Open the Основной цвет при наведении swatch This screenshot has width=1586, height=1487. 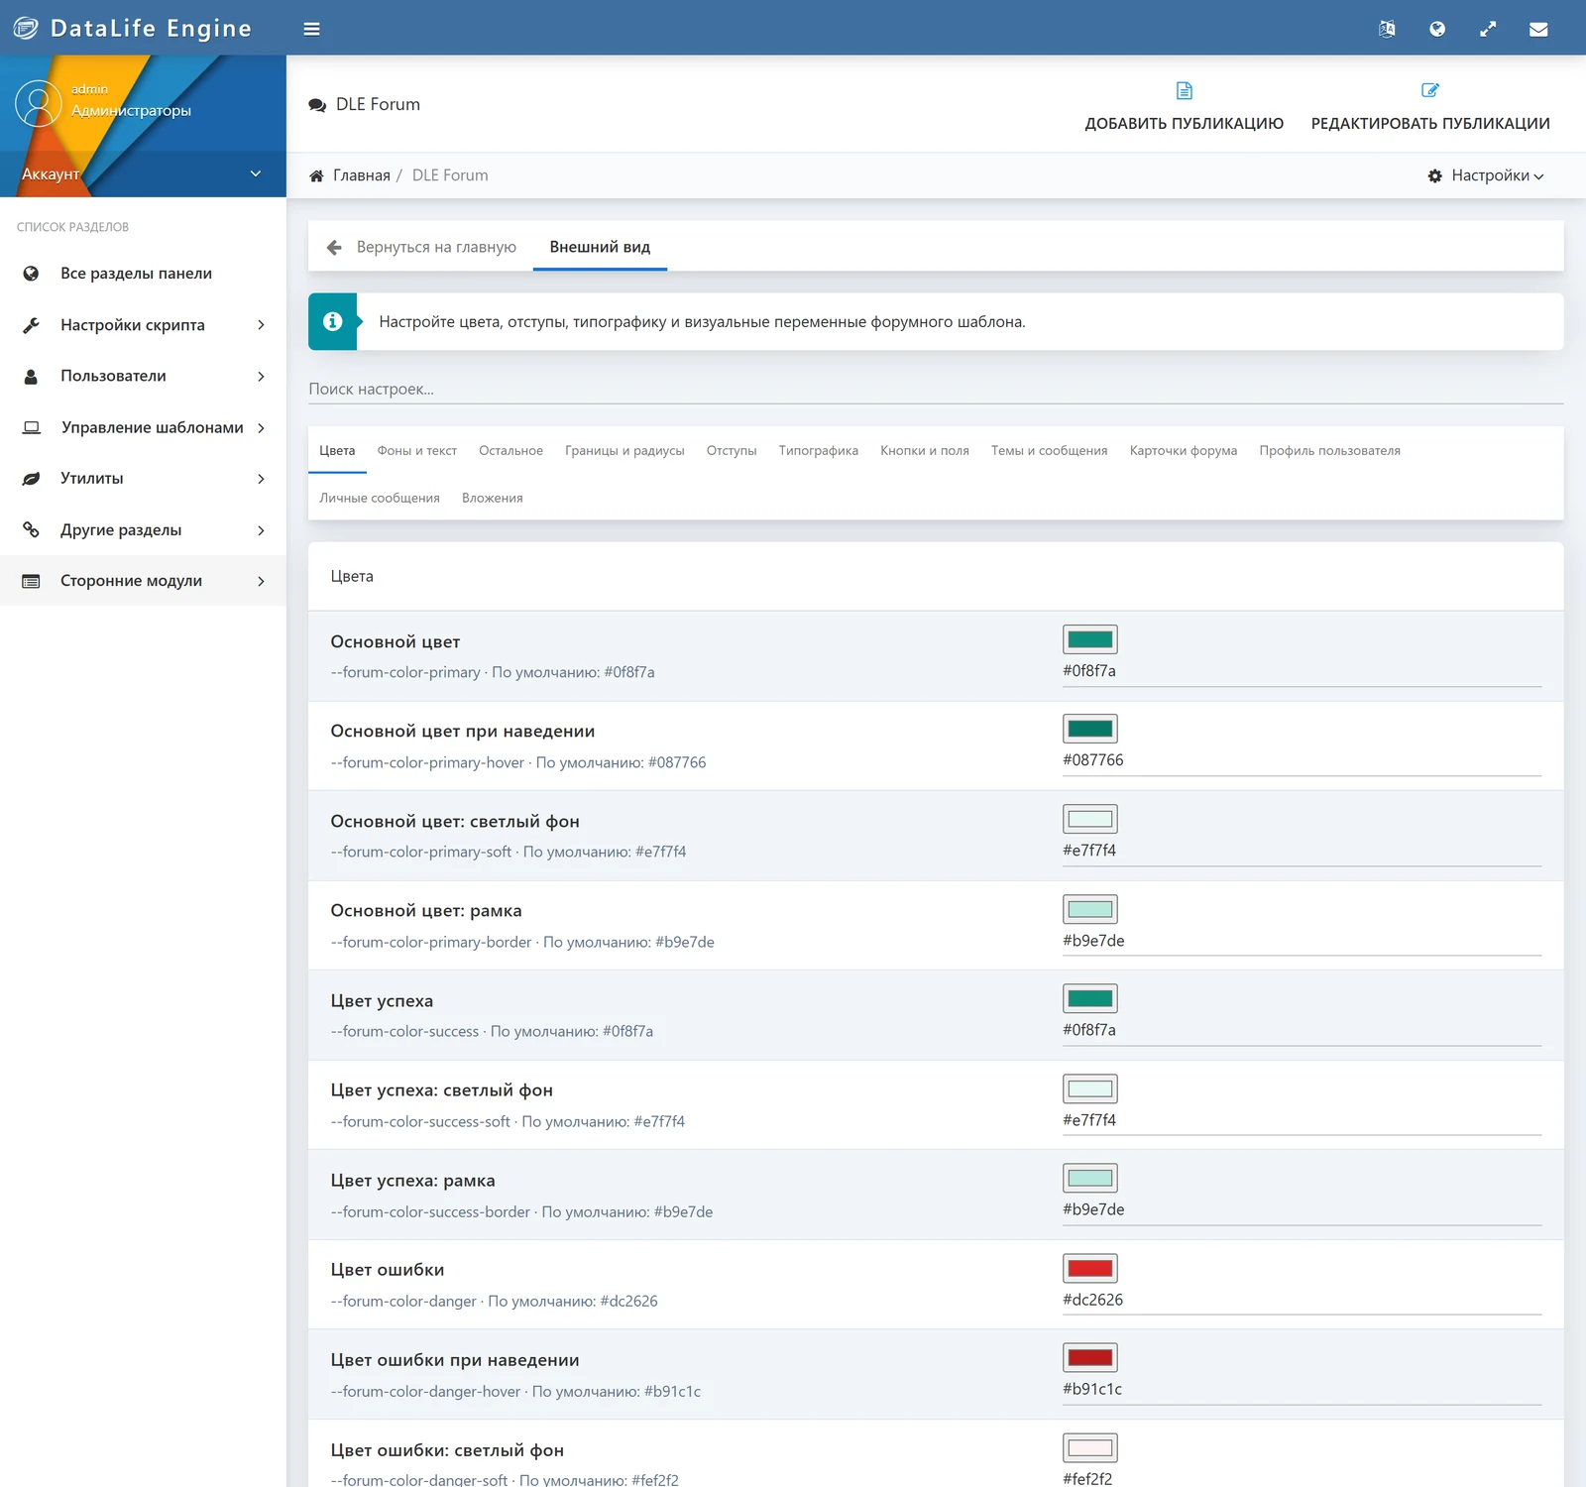pyautogui.click(x=1089, y=729)
